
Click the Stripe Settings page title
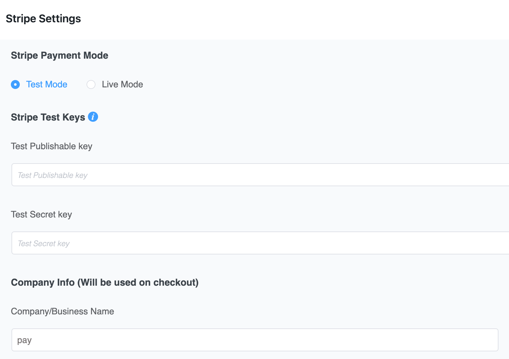click(x=43, y=18)
